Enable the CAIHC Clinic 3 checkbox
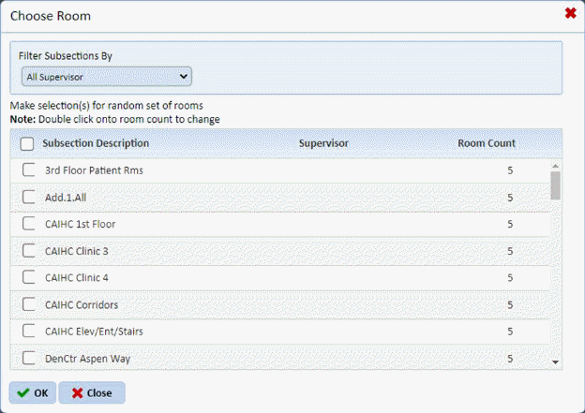 29,251
